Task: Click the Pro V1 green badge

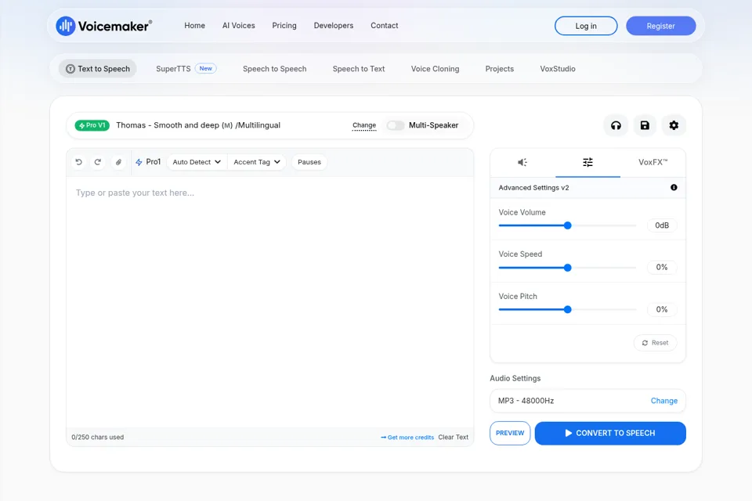Action: (92, 125)
